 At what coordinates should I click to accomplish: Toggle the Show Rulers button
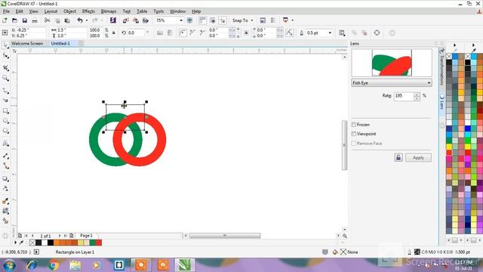[x=202, y=20]
